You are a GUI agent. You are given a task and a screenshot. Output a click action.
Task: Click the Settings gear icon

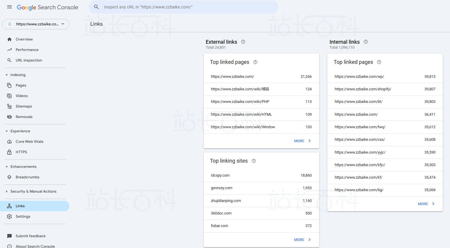pos(9,217)
